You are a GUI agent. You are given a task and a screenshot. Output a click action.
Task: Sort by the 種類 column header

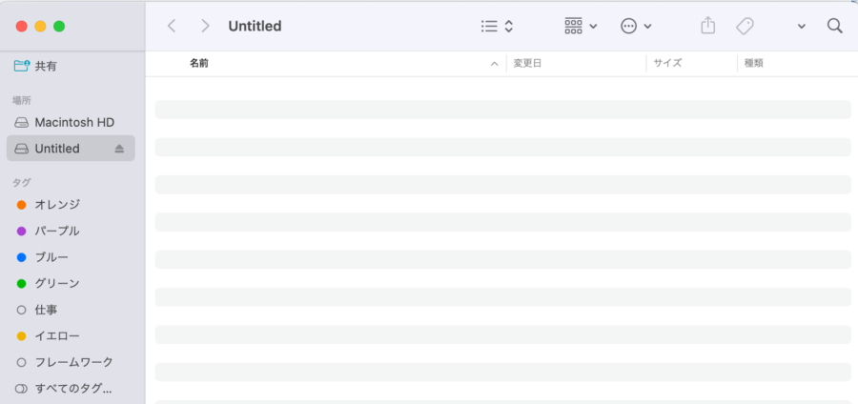(753, 64)
